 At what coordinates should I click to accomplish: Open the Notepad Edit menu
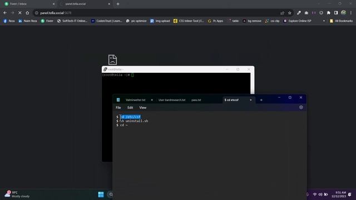130,108
